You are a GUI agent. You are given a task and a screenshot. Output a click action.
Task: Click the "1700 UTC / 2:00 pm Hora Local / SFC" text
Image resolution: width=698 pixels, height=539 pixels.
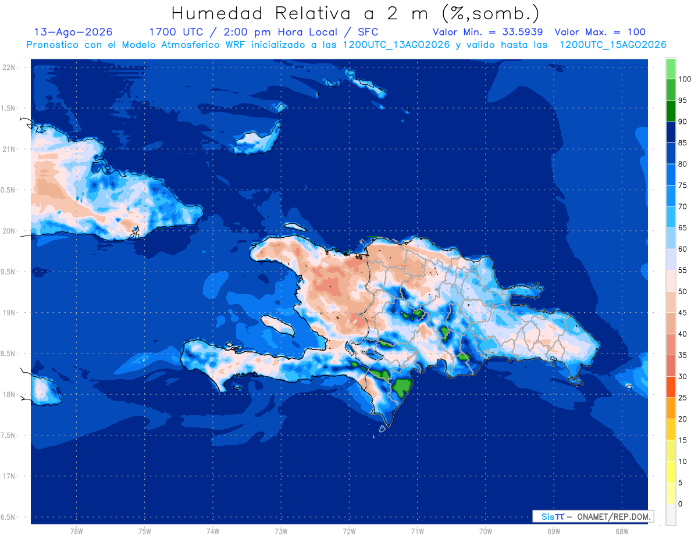tap(263, 32)
